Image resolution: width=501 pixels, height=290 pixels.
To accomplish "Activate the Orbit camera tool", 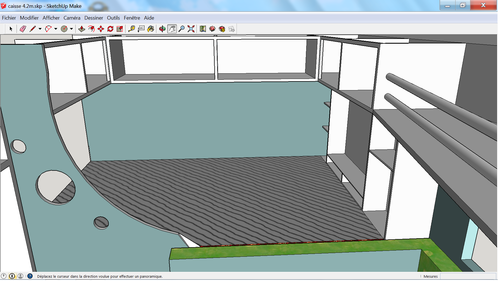I will click(162, 29).
